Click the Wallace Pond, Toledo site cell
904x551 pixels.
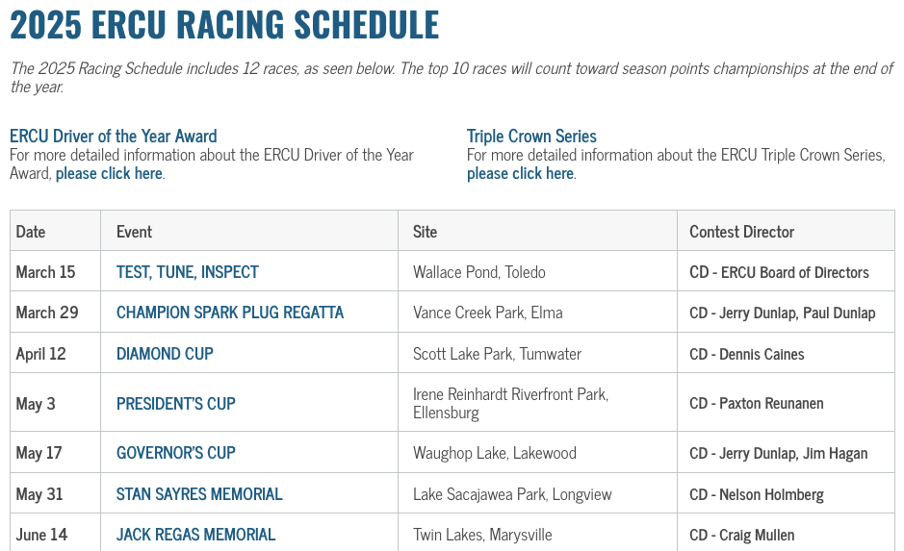[x=479, y=272]
